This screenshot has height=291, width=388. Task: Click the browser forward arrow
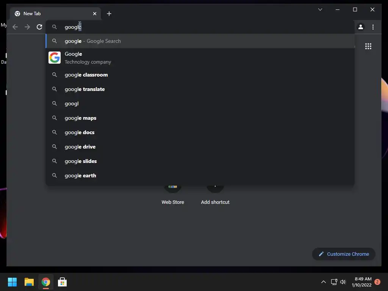tap(27, 27)
